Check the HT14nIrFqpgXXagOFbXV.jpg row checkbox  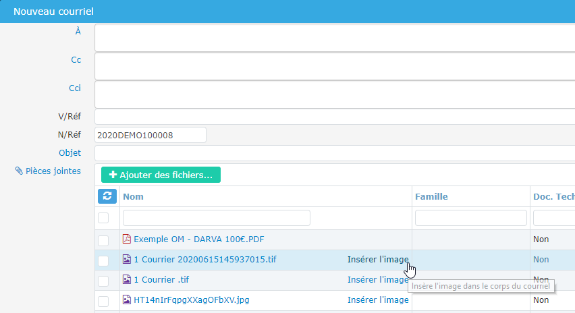(x=103, y=301)
